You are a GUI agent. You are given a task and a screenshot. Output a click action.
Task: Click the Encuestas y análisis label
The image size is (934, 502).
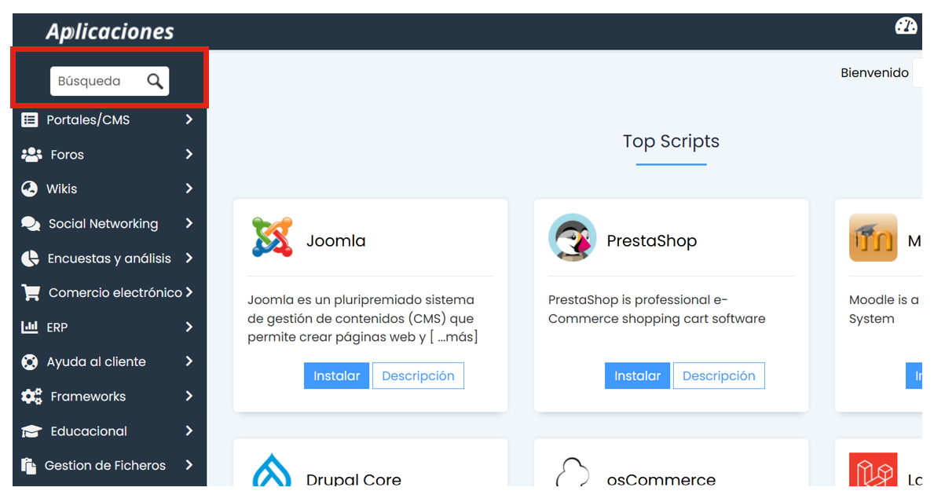tap(110, 258)
